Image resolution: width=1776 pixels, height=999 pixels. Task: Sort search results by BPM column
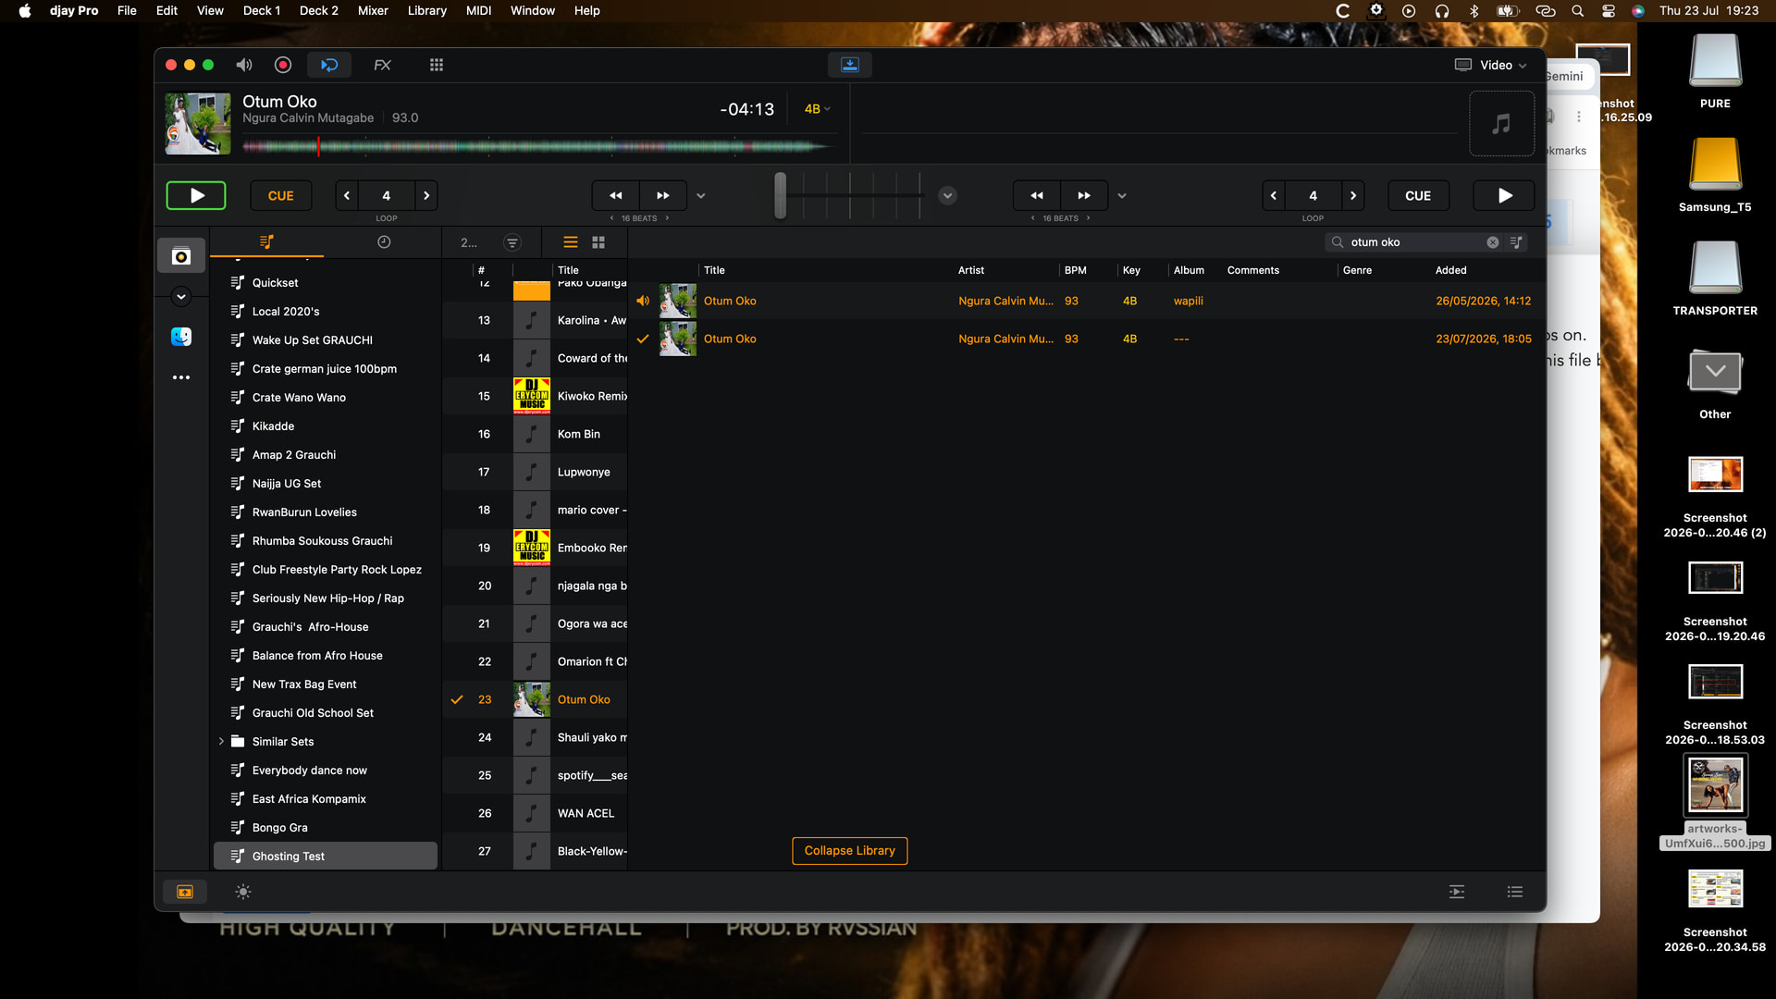1075,270
